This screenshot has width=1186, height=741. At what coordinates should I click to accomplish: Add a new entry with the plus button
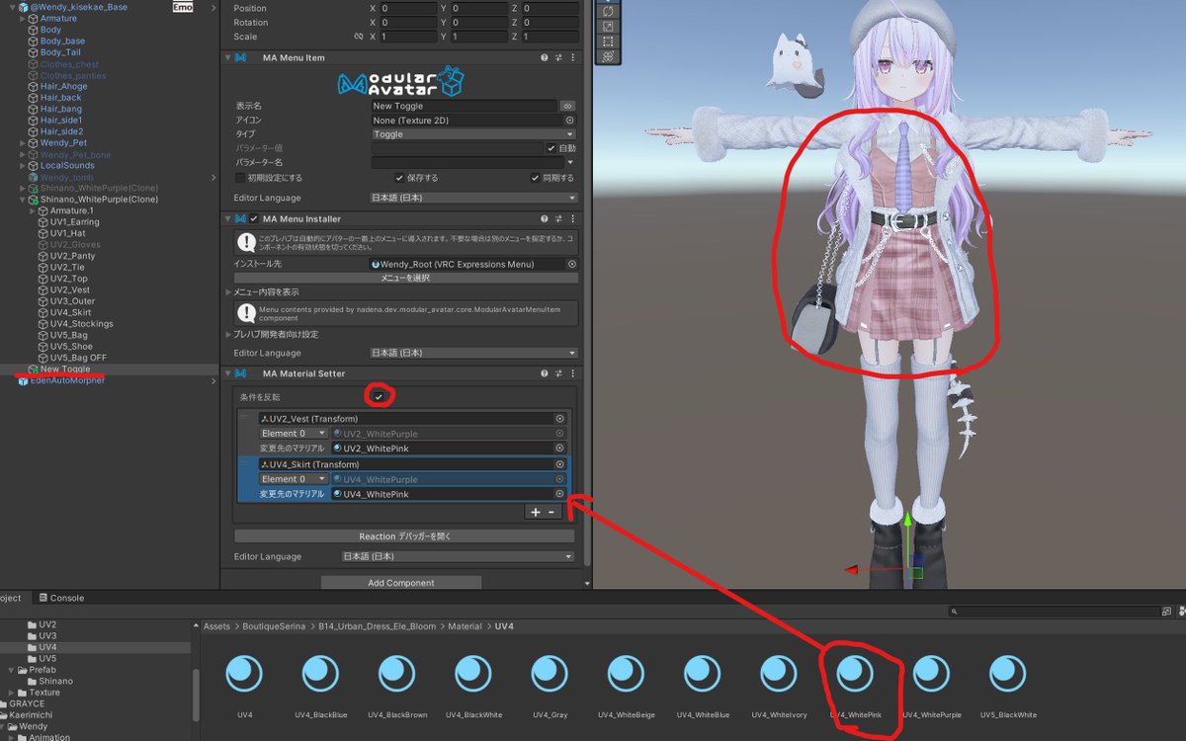(536, 512)
